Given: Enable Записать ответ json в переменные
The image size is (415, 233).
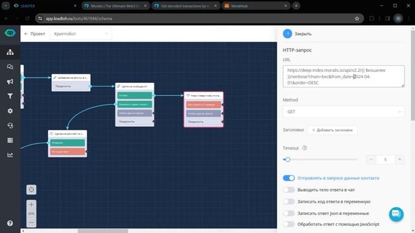Looking at the screenshot, I should [x=289, y=213].
